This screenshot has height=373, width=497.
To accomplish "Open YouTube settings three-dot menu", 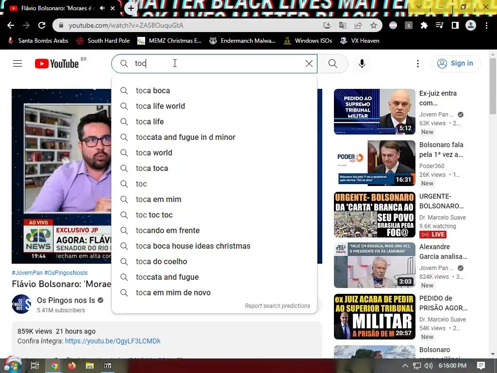I will click(x=418, y=64).
